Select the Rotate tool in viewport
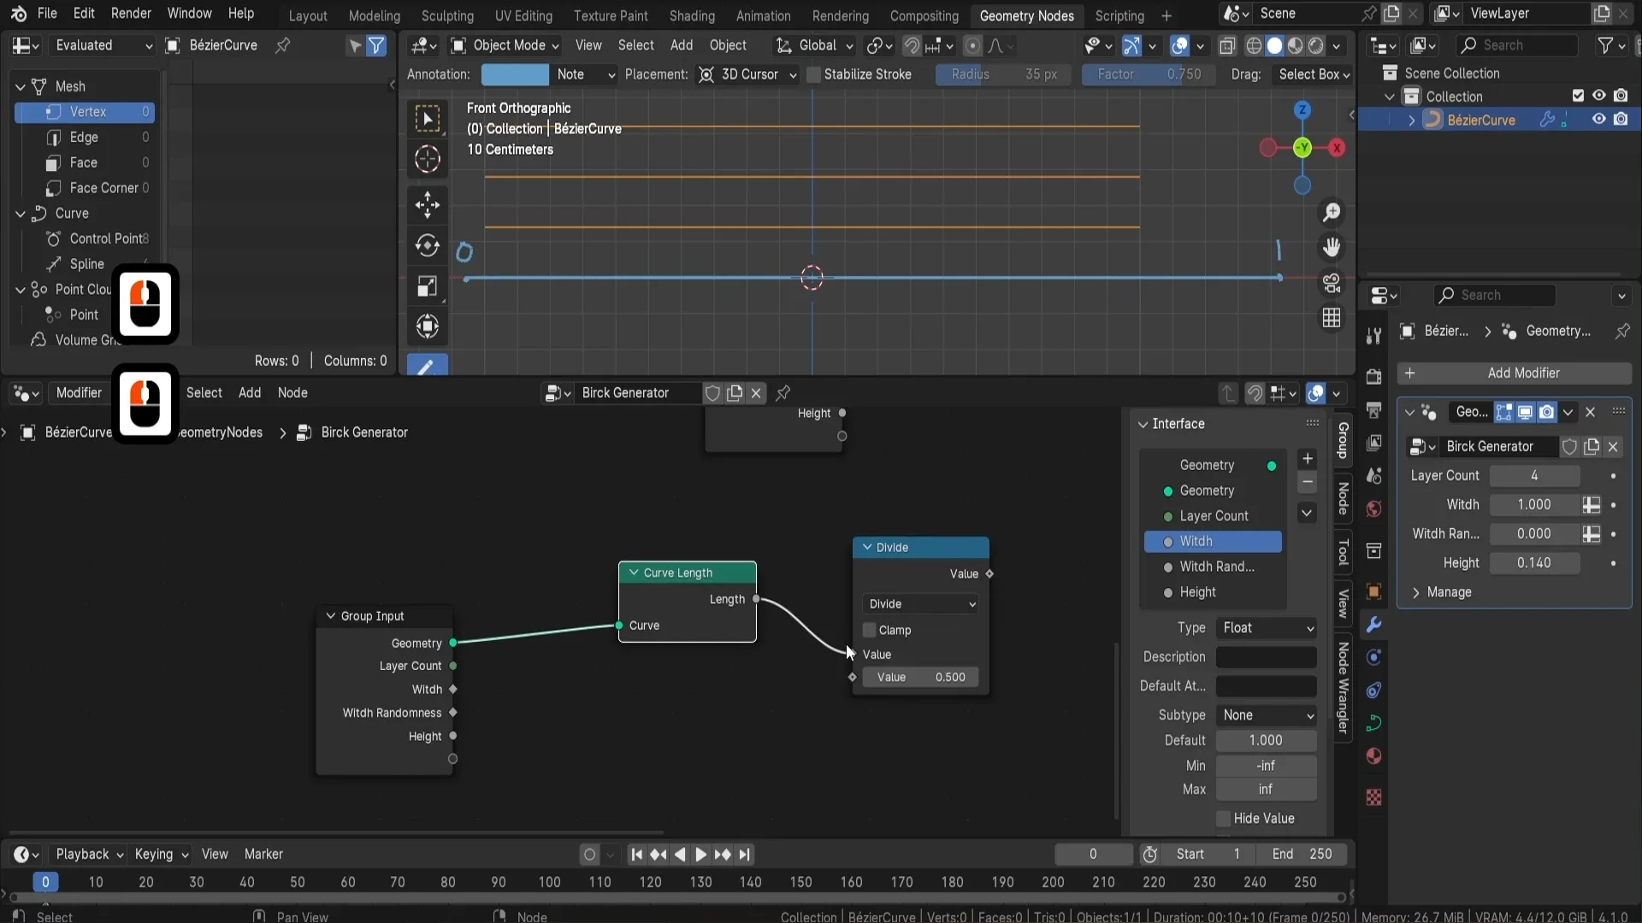Viewport: 1642px width, 923px height. (427, 246)
